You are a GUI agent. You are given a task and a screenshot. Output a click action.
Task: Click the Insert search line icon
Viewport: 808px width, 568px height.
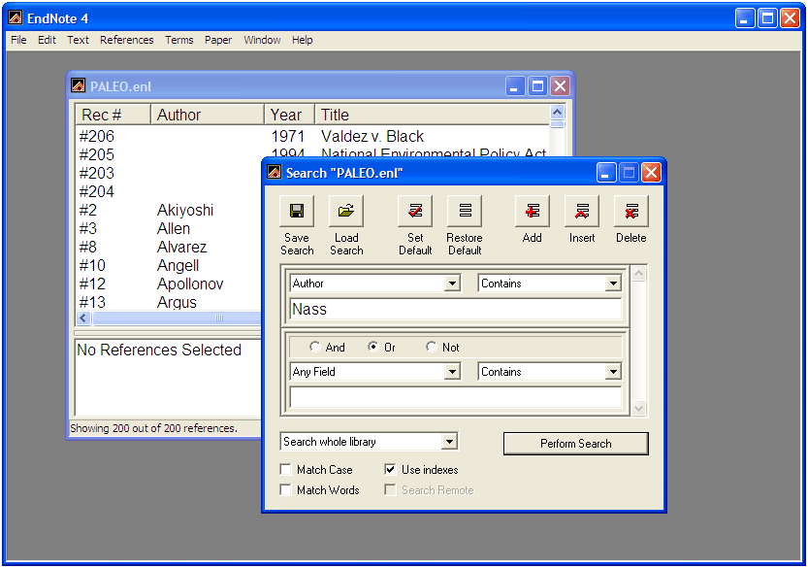point(582,211)
